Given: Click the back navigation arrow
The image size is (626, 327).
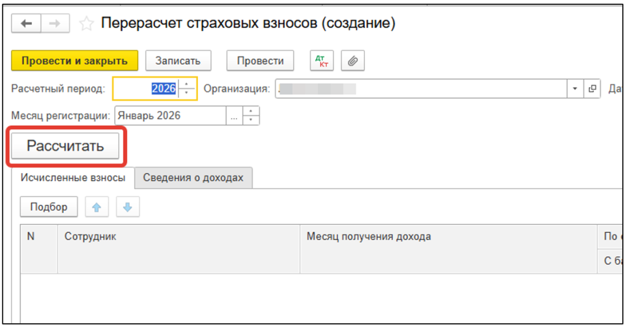Looking at the screenshot, I should click(x=26, y=23).
